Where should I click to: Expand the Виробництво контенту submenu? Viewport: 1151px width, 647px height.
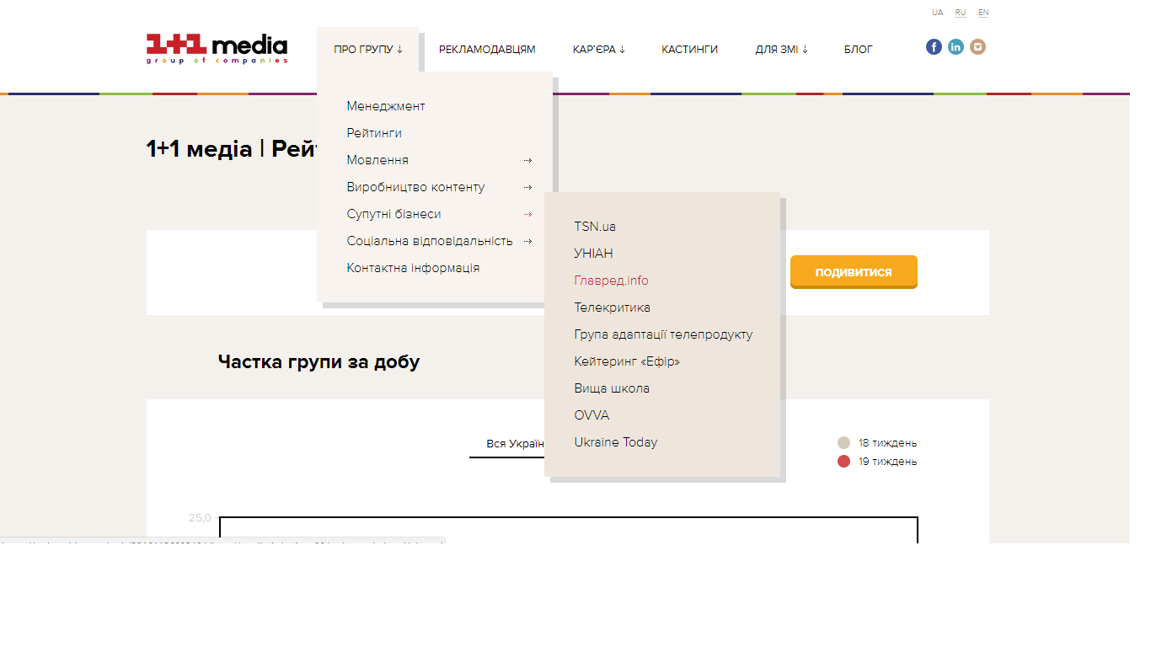[439, 187]
